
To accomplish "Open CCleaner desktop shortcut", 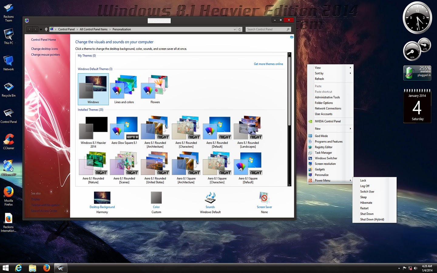I will pos(9,142).
